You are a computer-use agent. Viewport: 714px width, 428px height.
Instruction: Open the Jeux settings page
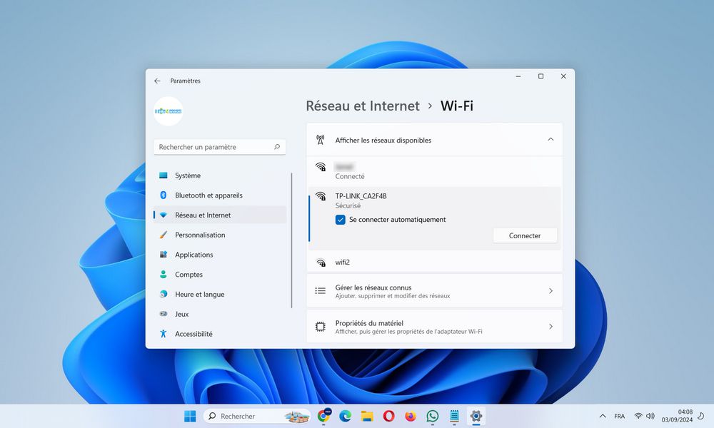[x=181, y=314]
